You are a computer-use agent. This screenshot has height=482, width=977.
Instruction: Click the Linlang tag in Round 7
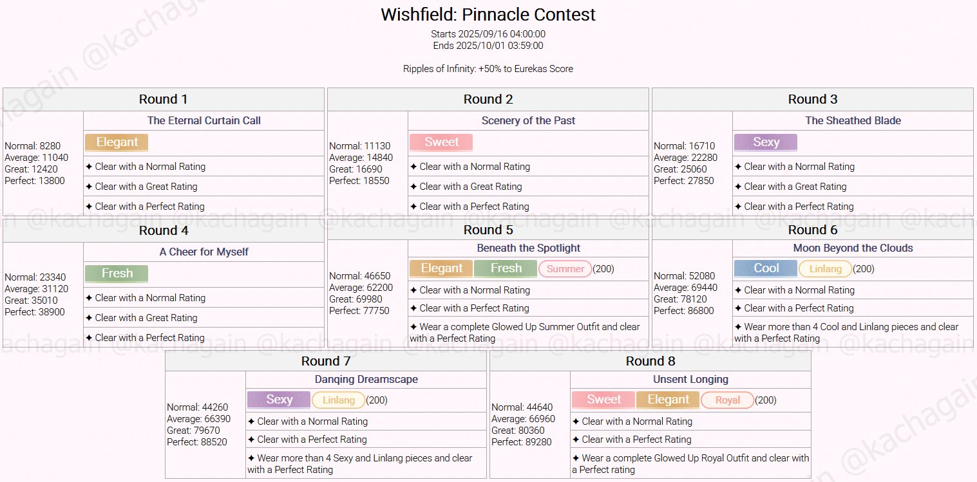tap(338, 400)
